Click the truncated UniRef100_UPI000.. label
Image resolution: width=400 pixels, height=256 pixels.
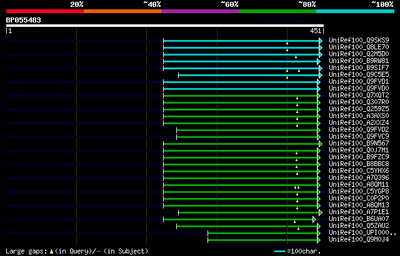pos(362,233)
